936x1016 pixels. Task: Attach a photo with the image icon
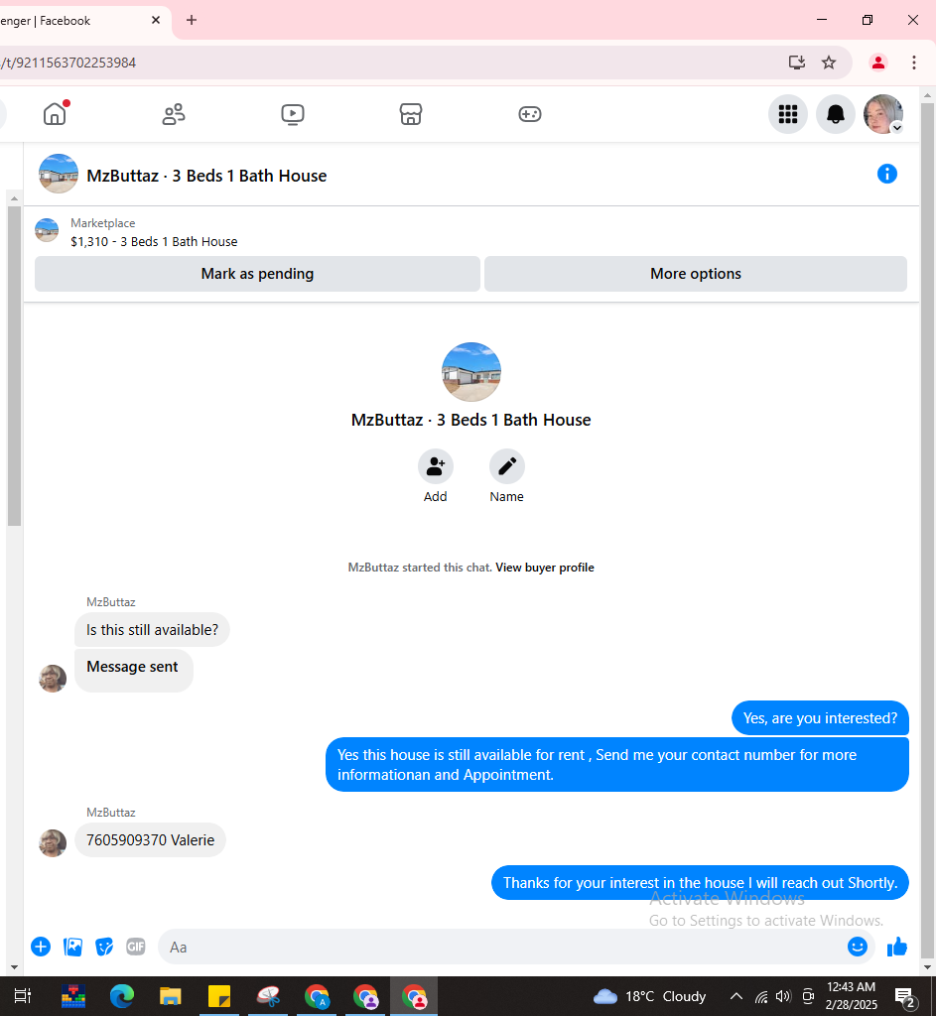point(72,947)
